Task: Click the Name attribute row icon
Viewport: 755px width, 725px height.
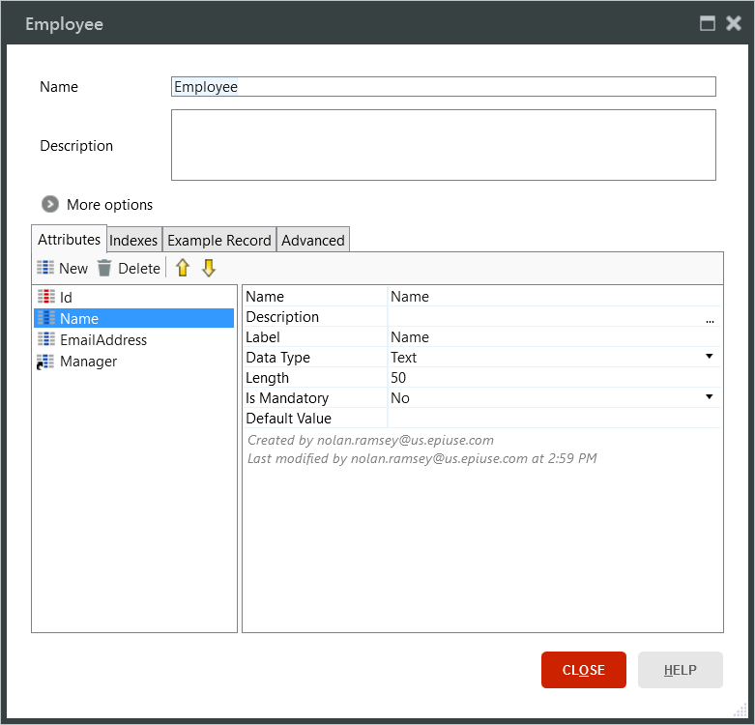Action: click(46, 318)
